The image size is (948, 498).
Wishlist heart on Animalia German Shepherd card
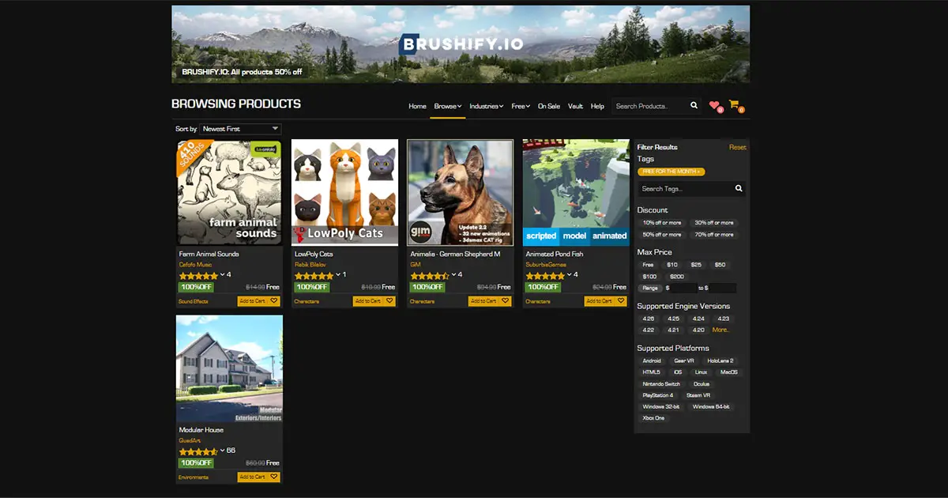[506, 301]
